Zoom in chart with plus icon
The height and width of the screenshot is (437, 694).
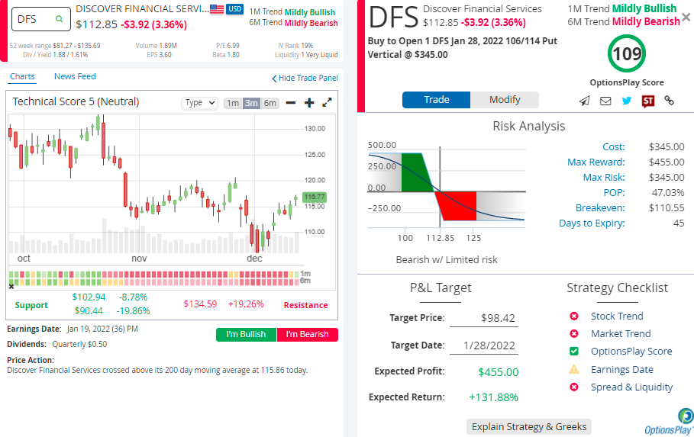[x=309, y=103]
